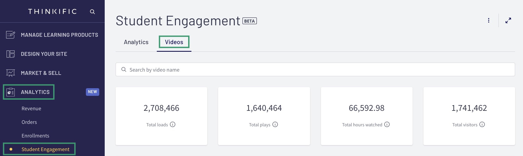Click the Manage Learning Products pencil icon
The width and height of the screenshot is (523, 156).
point(11,35)
